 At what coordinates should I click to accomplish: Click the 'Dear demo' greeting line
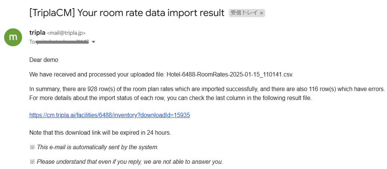[44, 60]
